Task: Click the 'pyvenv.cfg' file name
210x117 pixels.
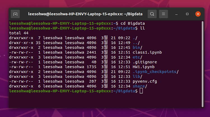Action: point(145,81)
